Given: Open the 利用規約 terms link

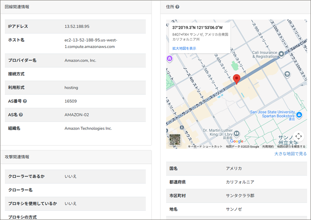Looking at the screenshot, I should point(268,147).
